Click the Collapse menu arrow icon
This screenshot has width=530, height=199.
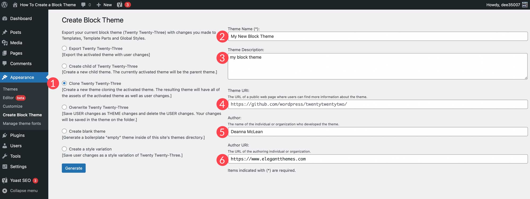pyautogui.click(x=5, y=191)
